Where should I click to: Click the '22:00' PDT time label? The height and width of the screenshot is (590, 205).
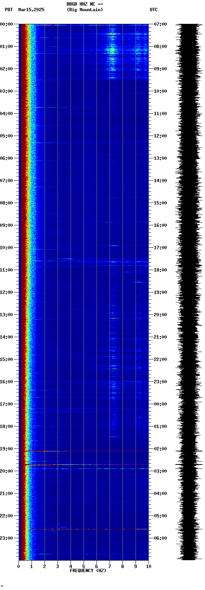[6, 516]
